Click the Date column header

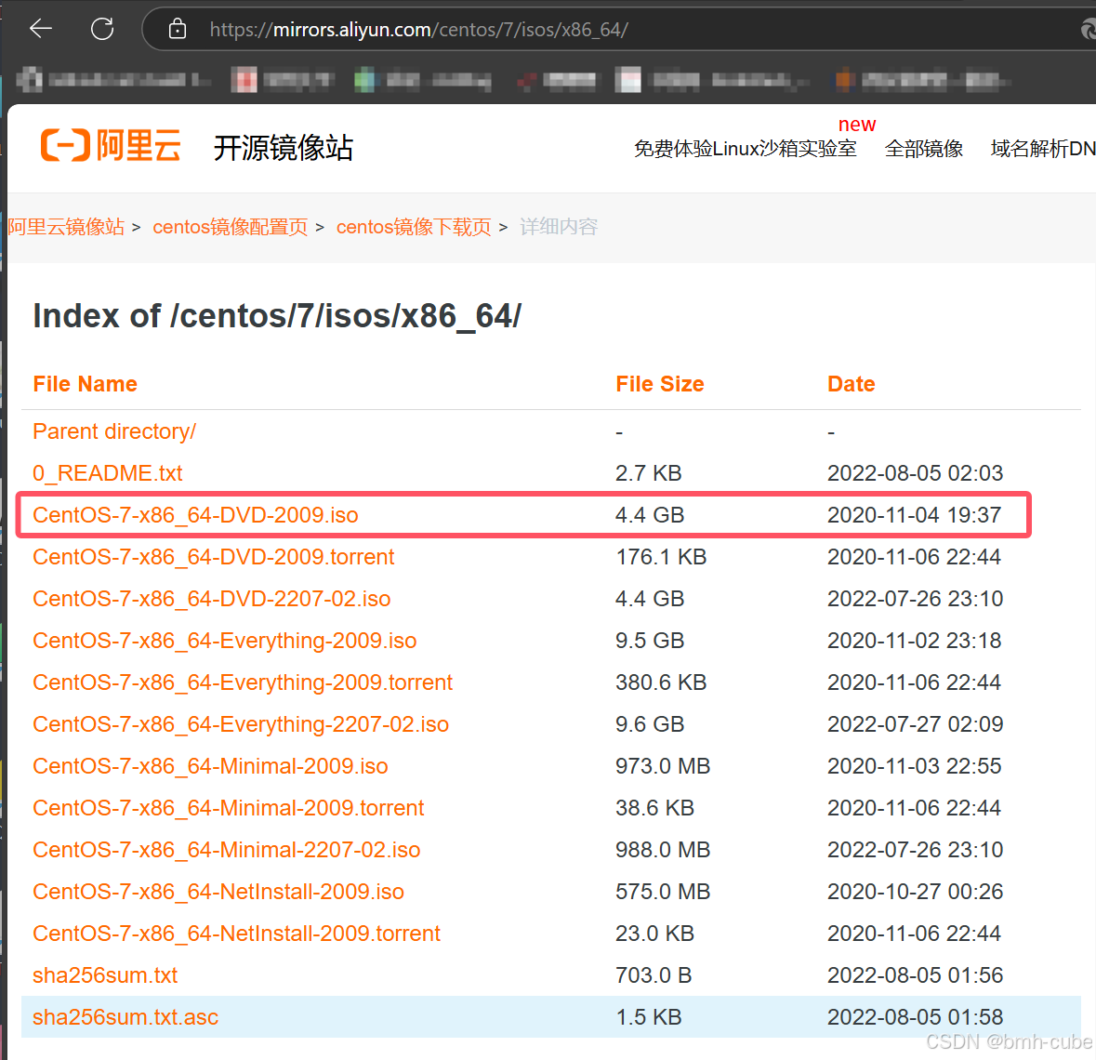tap(852, 384)
